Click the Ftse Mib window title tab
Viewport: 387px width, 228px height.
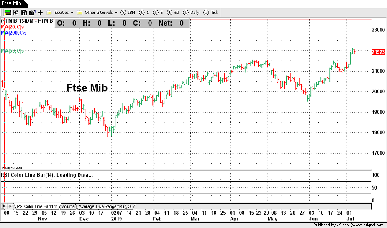click(12, 3)
